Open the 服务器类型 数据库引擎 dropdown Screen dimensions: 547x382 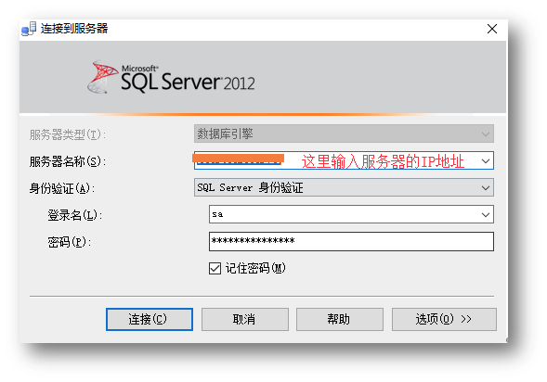click(x=486, y=134)
